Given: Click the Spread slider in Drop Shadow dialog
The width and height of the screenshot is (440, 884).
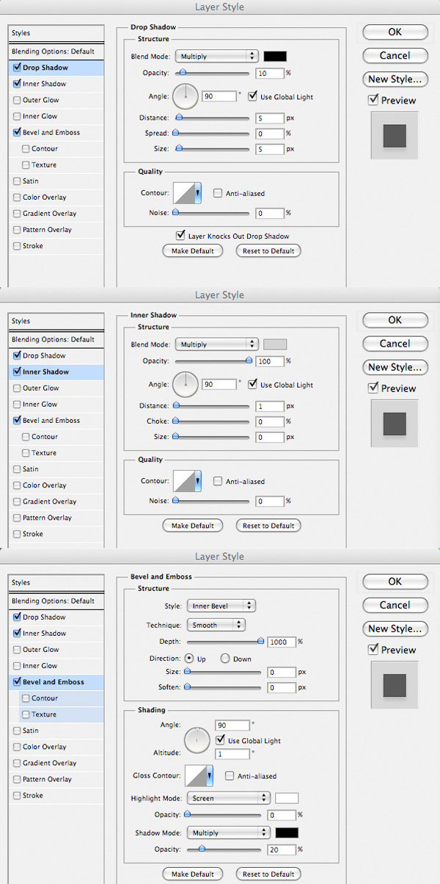Looking at the screenshot, I should click(x=213, y=134).
